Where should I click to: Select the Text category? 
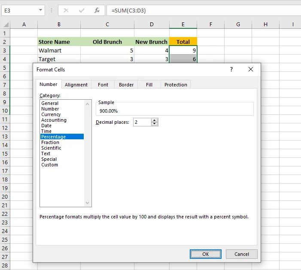tap(62, 153)
